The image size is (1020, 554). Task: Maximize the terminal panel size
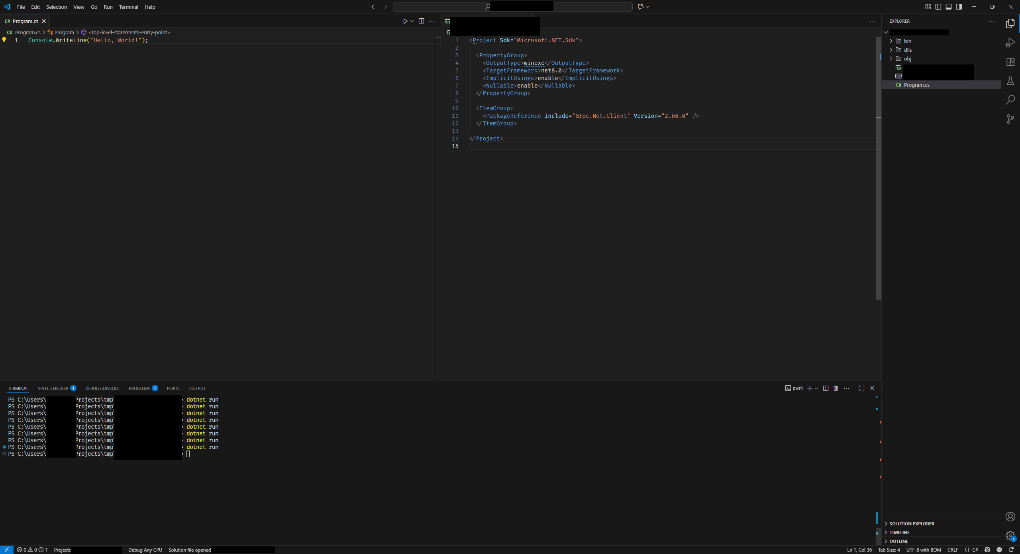(862, 388)
